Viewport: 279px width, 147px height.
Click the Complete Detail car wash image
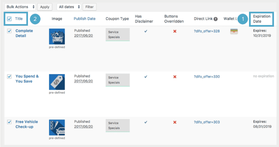tap(57, 36)
